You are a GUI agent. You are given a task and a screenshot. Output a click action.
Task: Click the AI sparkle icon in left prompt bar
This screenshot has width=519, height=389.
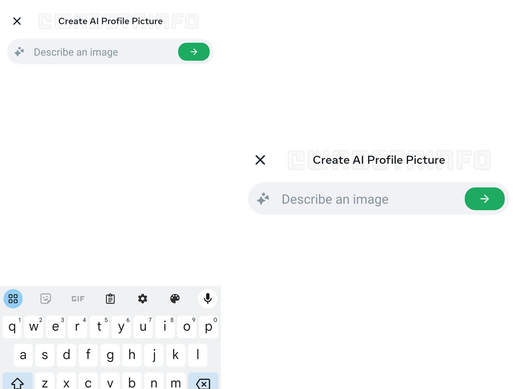19,52
